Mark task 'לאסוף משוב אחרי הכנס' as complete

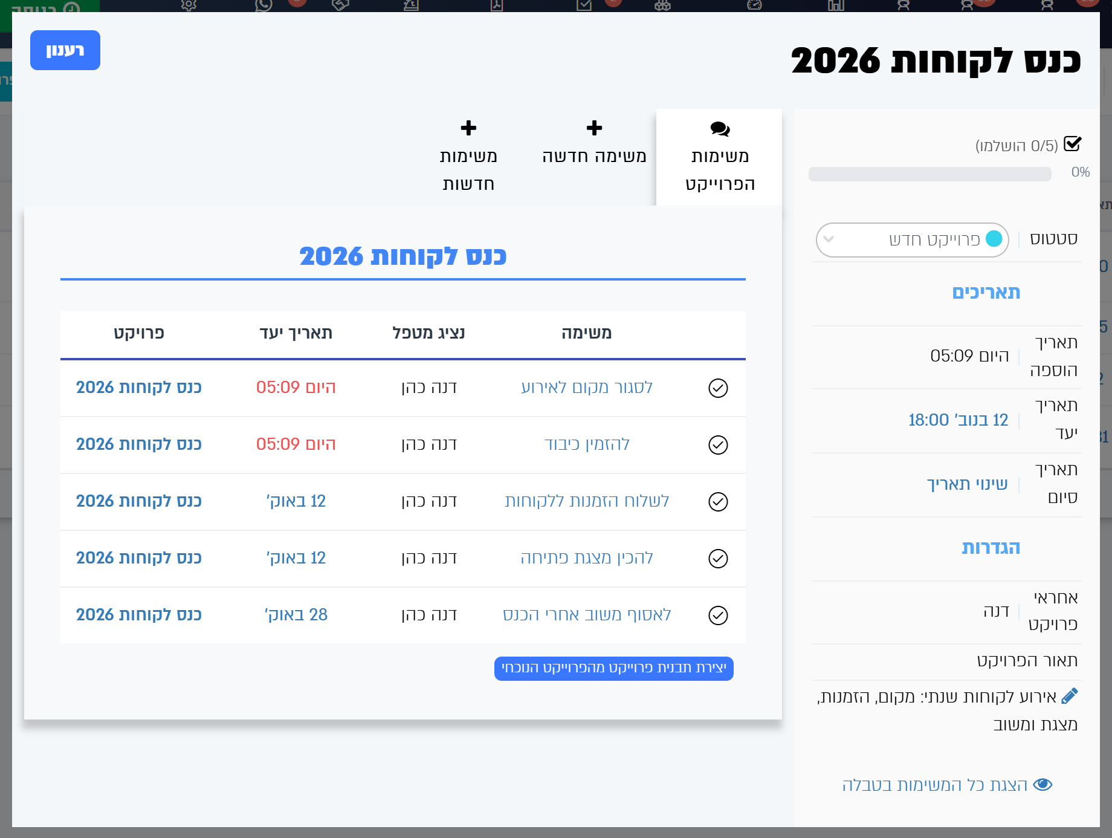pyautogui.click(x=717, y=615)
